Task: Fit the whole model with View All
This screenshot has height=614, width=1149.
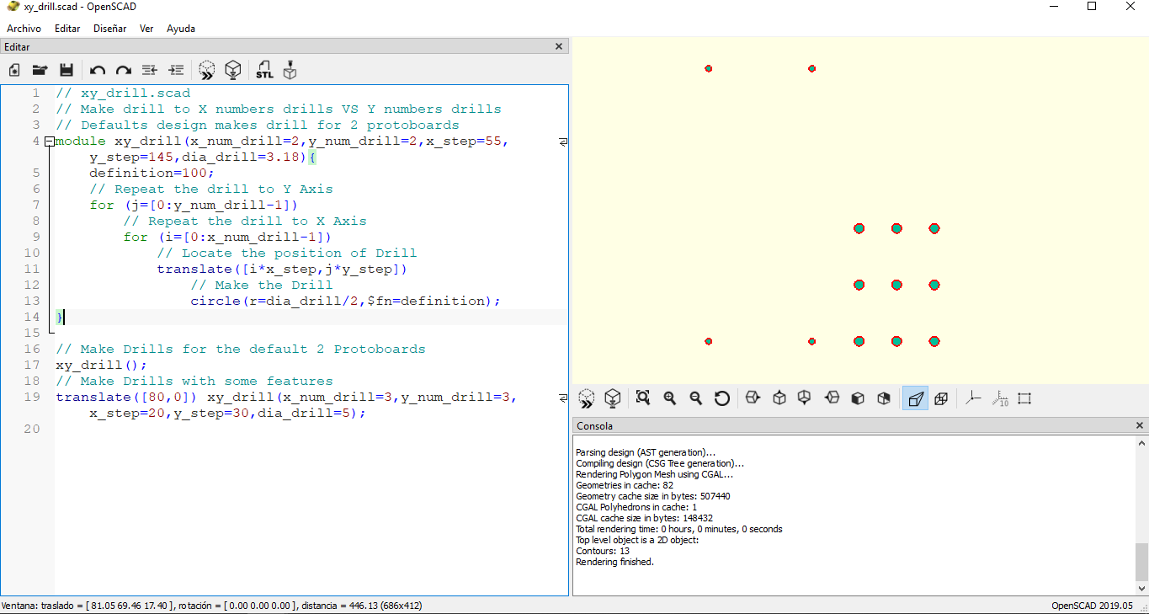Action: point(643,398)
